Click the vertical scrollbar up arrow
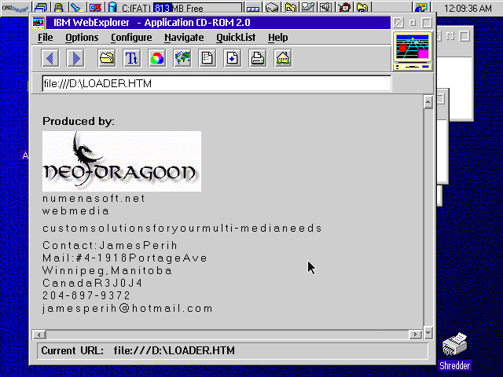 click(428, 102)
